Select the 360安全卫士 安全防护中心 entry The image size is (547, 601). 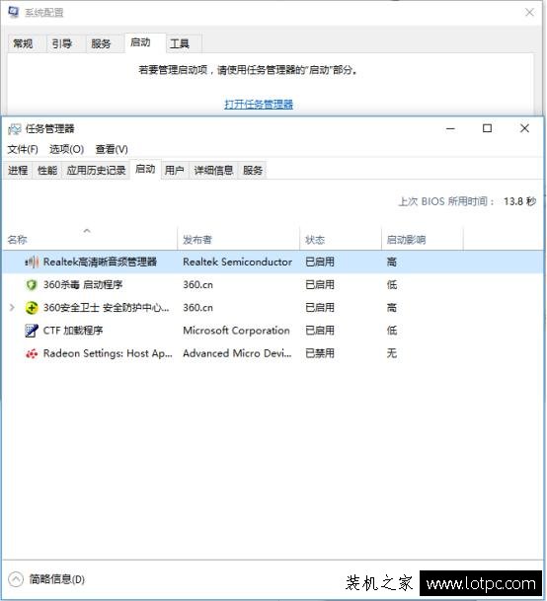coord(107,308)
